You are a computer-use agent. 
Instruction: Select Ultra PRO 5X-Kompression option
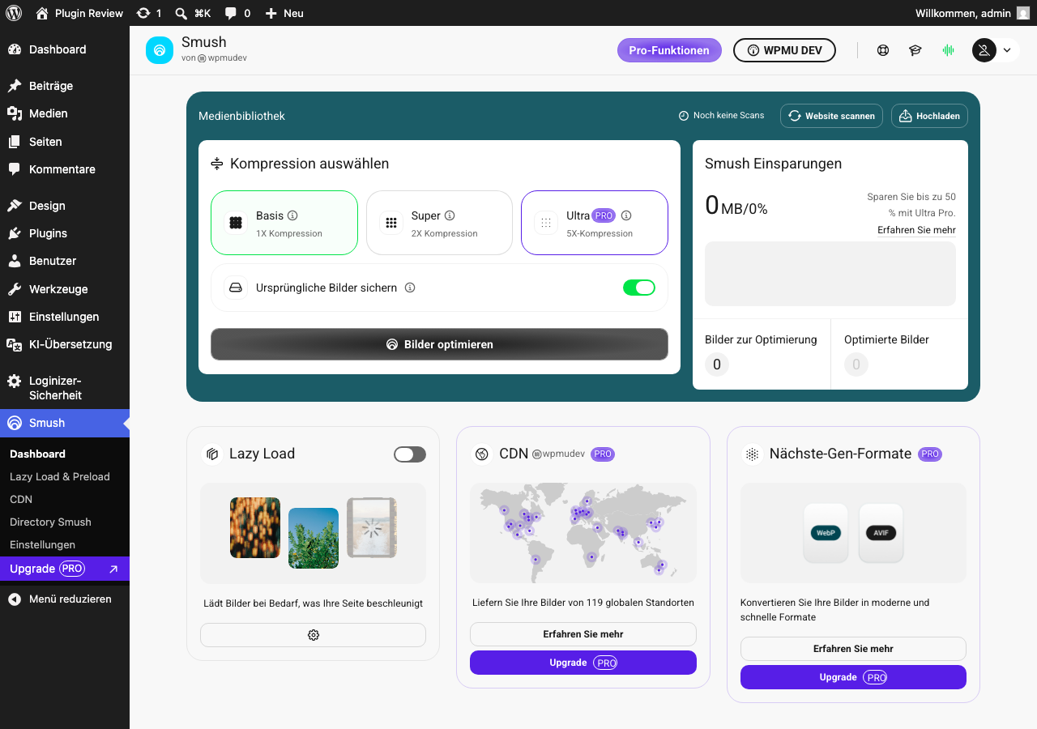coord(595,223)
